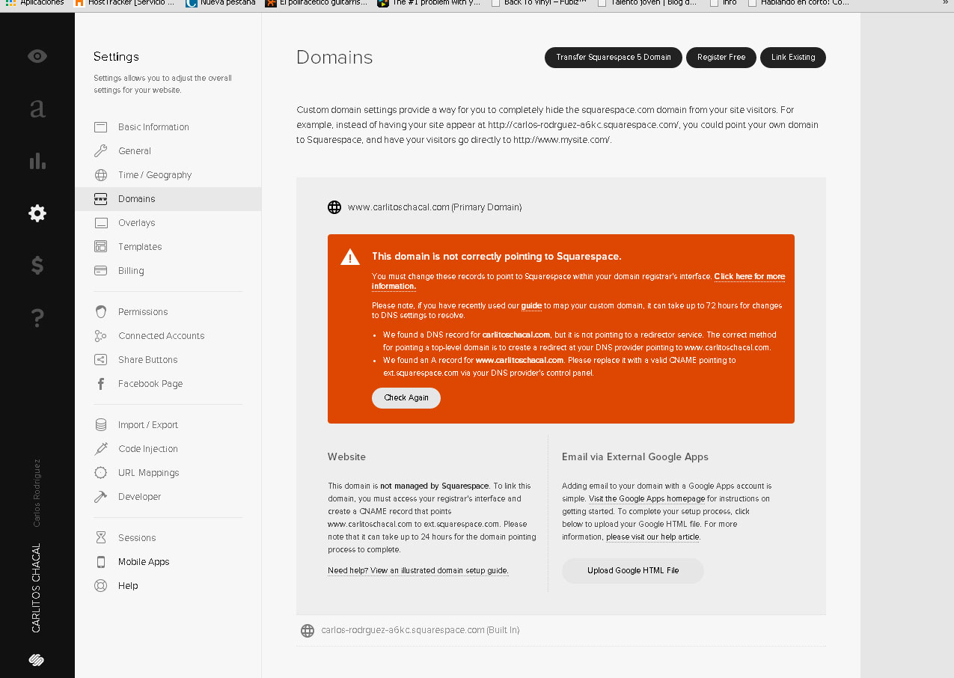This screenshot has width=954, height=678.
Task: Click the Help lifebuoy icon in settings list
Action: [x=101, y=586]
